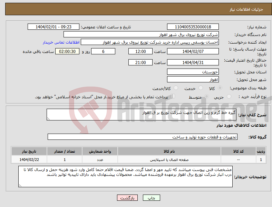Click the announcement date field 1404/02/01 - 09:23
Screen dimensions: 272x207
click(x=54, y=27)
